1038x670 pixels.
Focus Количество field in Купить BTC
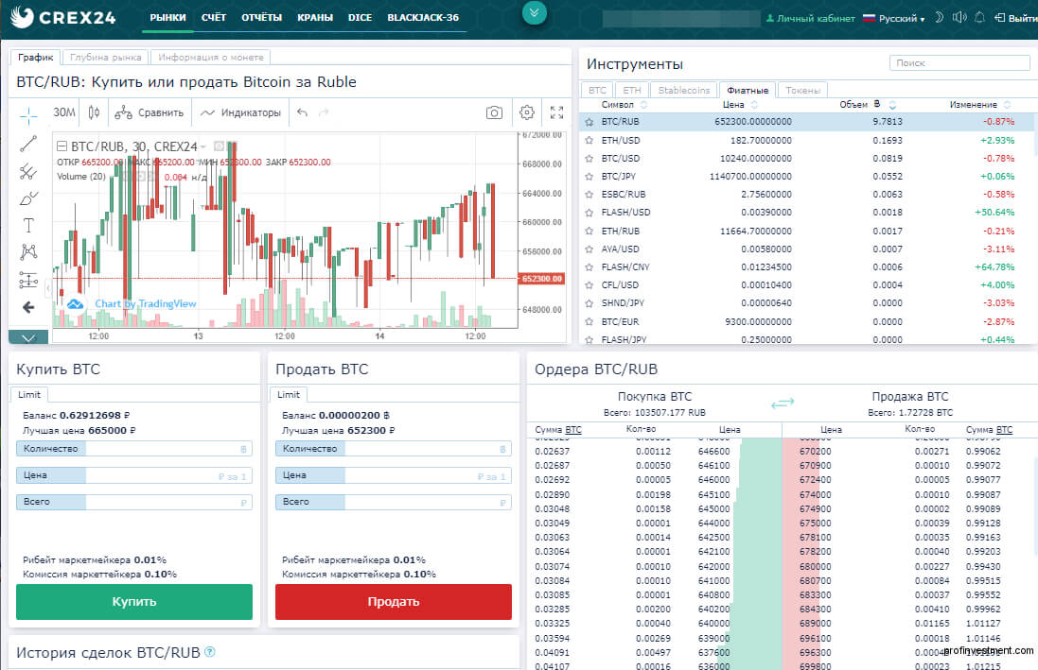pyautogui.click(x=134, y=449)
